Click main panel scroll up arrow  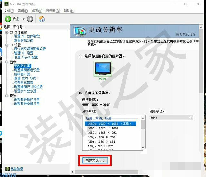click(201, 27)
